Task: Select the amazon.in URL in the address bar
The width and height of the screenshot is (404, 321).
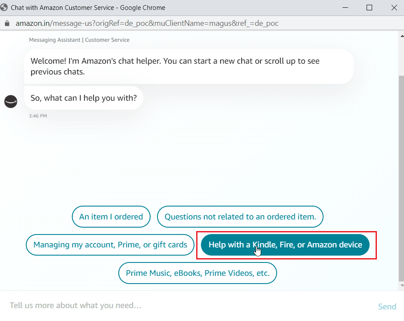Action: [x=147, y=23]
